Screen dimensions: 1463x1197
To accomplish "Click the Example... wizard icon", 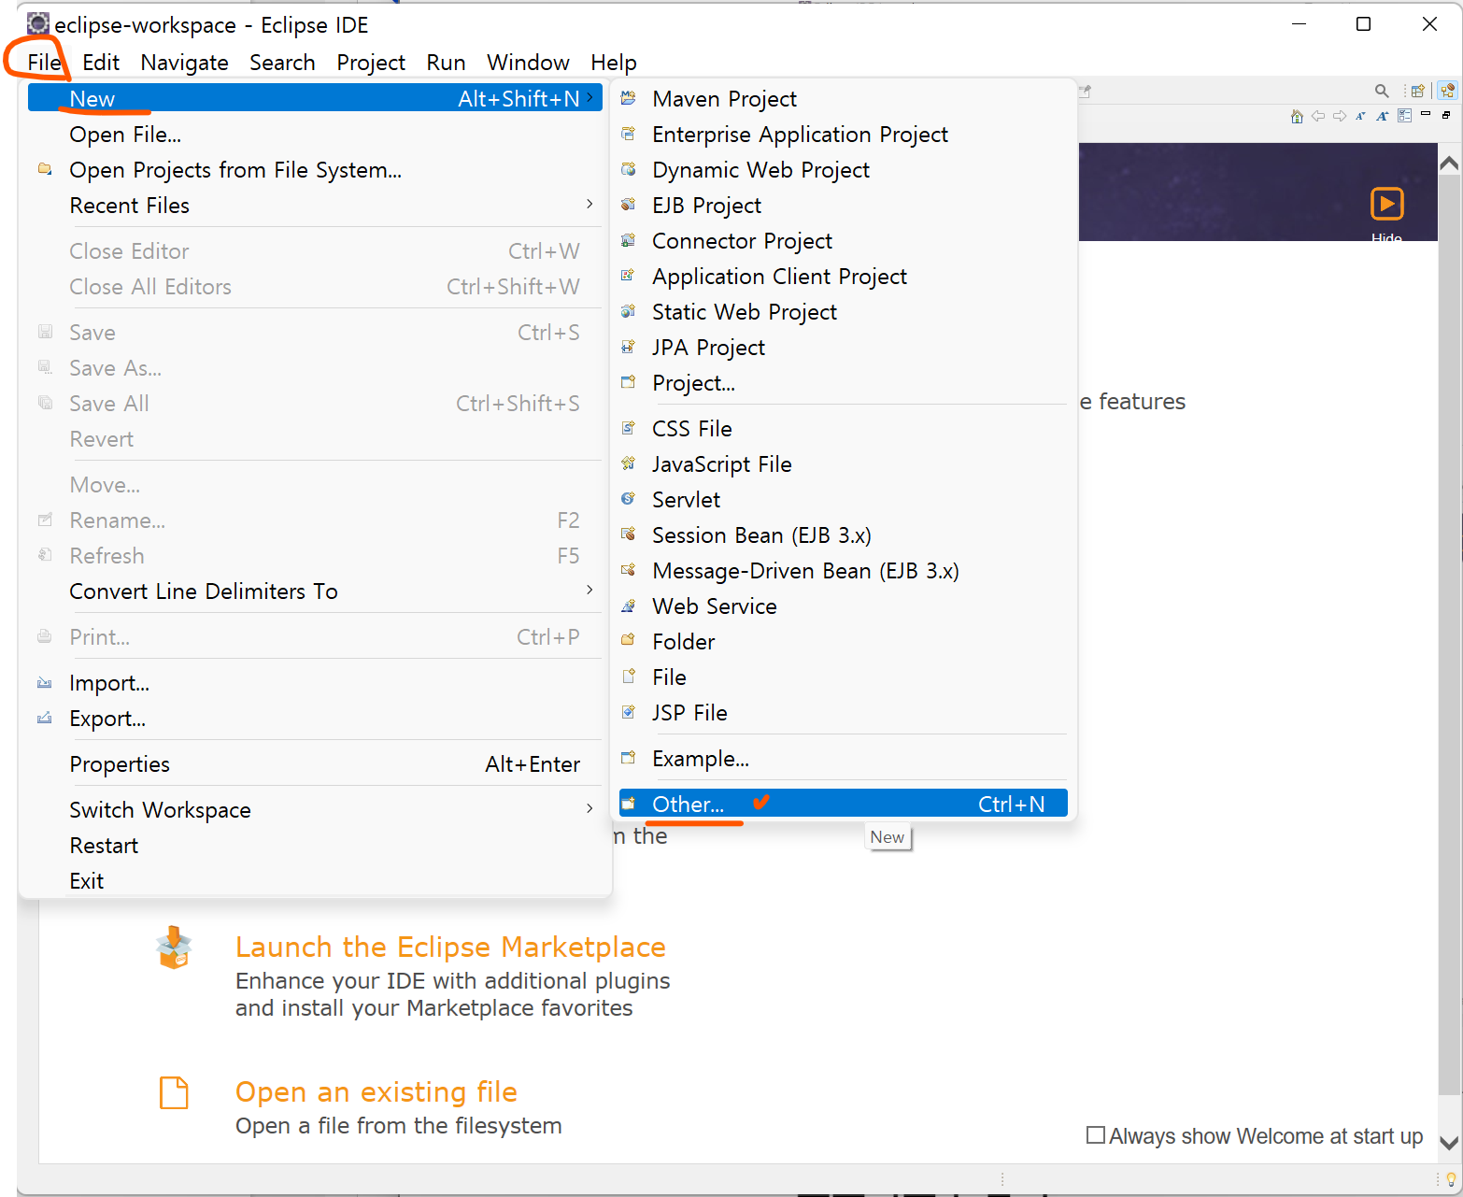I will pos(629,758).
